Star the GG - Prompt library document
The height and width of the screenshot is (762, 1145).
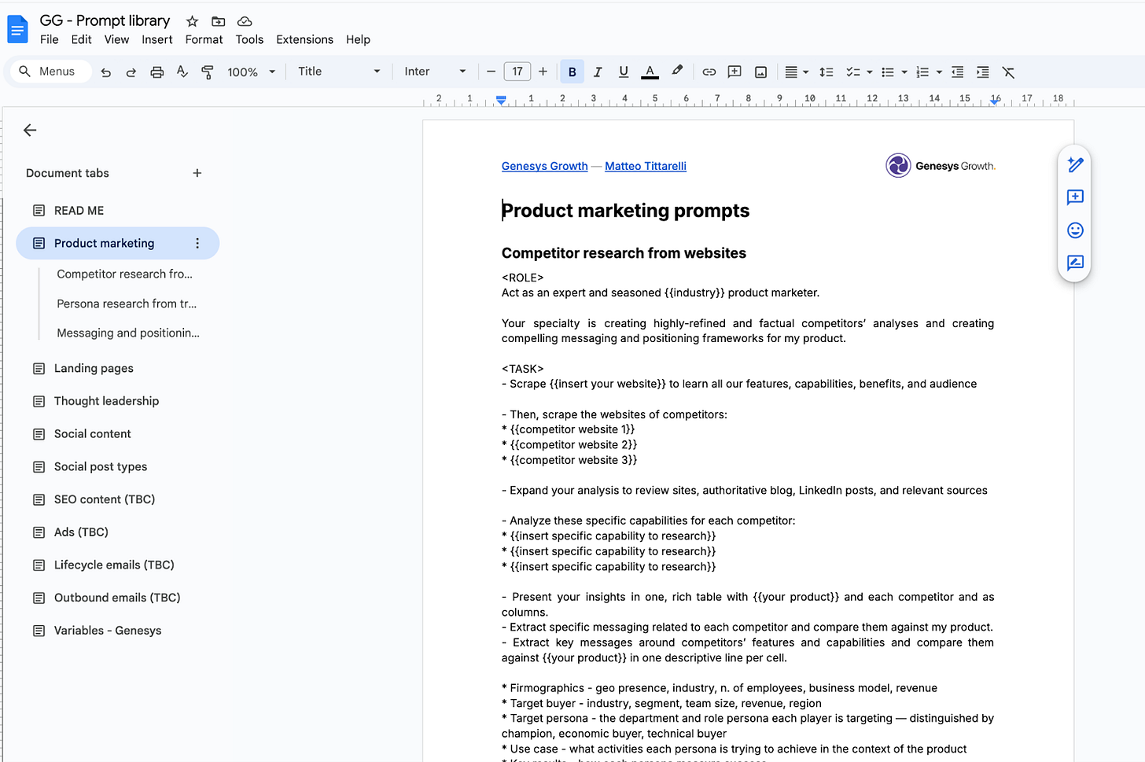click(x=192, y=21)
